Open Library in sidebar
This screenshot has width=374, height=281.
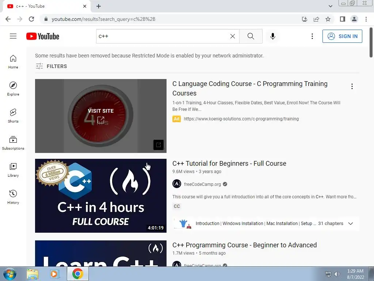pyautogui.click(x=13, y=170)
